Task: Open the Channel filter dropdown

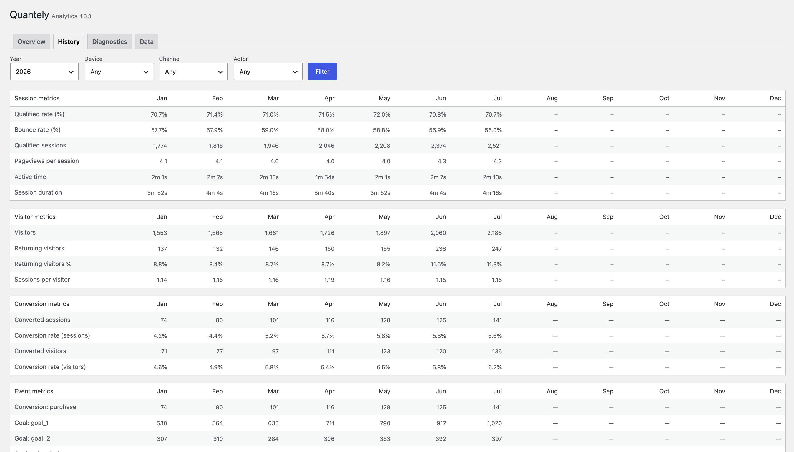Action: click(x=193, y=72)
